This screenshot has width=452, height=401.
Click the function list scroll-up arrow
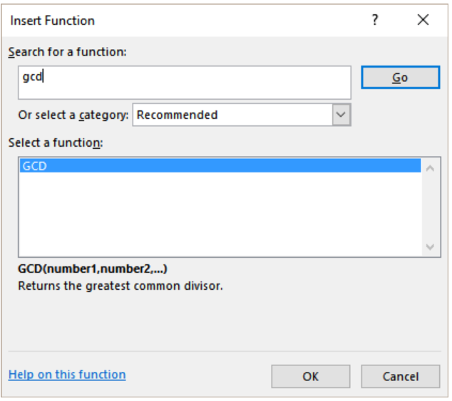coord(430,168)
